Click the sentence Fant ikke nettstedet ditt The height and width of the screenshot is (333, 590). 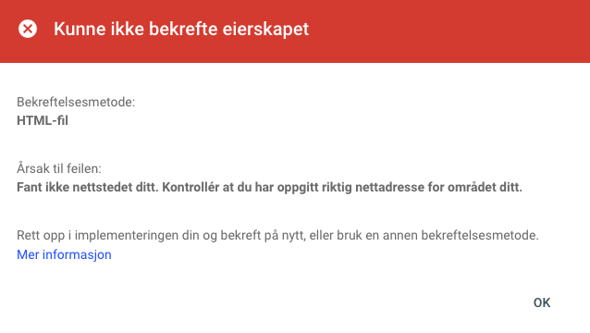pos(88,187)
